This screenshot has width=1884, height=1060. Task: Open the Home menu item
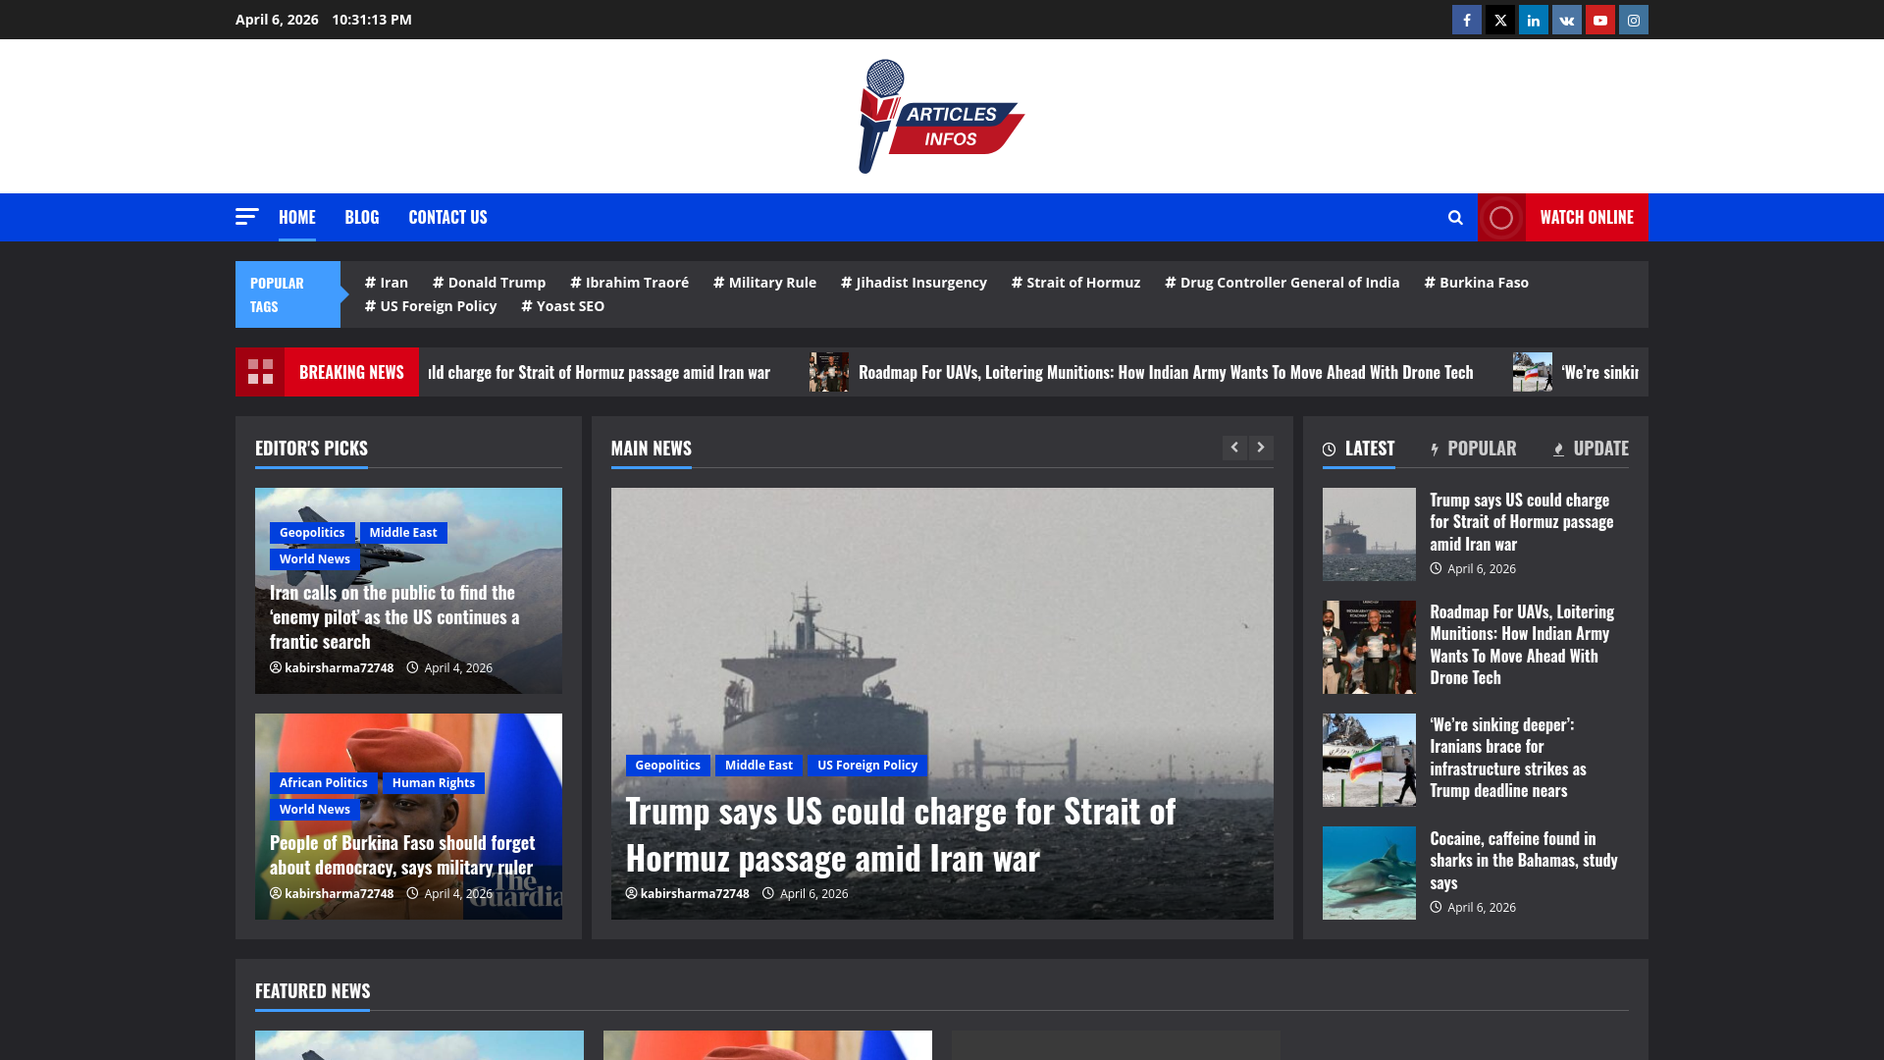297,217
